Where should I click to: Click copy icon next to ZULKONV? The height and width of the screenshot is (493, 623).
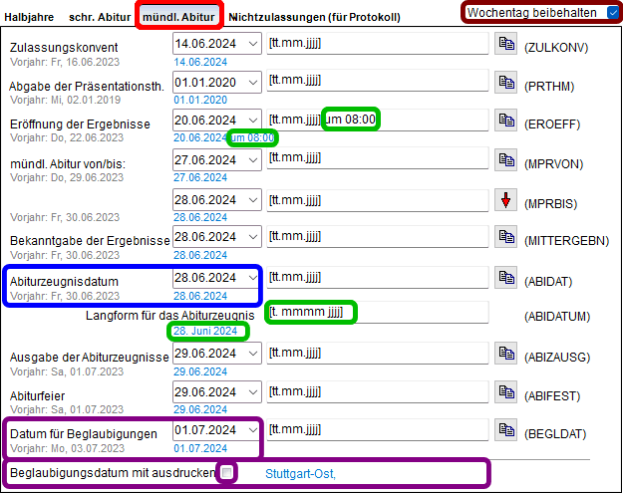click(x=506, y=46)
